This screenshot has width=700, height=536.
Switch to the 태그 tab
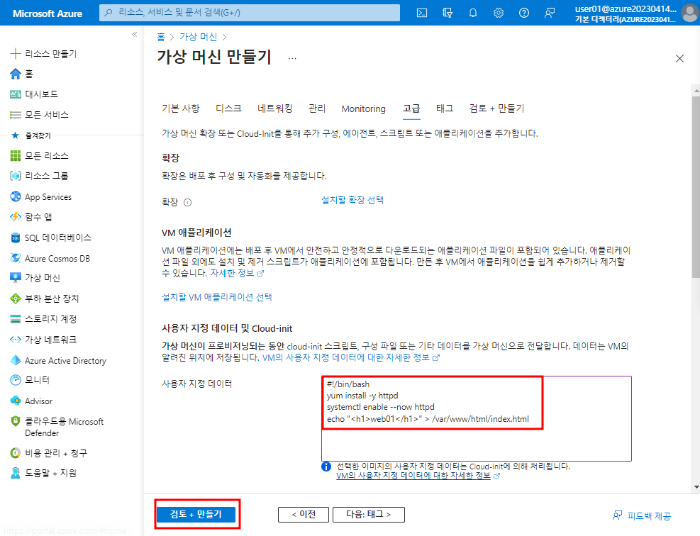pyautogui.click(x=445, y=108)
